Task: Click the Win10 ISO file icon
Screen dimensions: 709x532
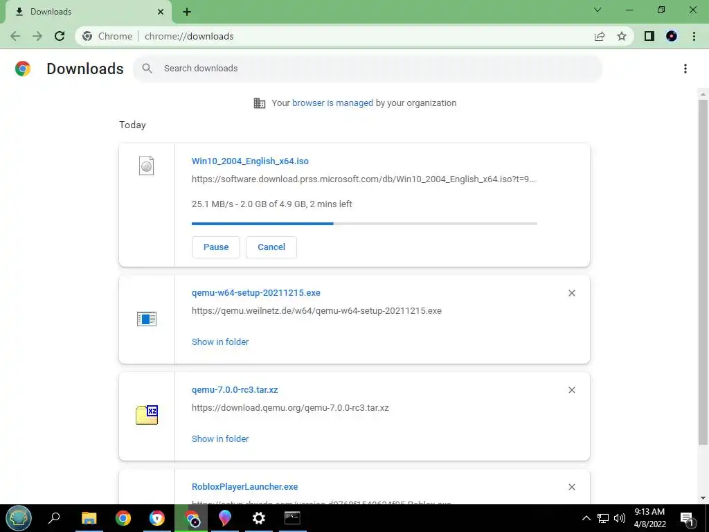Action: tap(147, 166)
